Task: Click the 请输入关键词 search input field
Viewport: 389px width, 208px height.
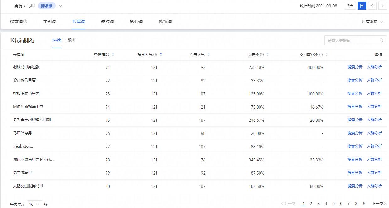Action: [349, 40]
